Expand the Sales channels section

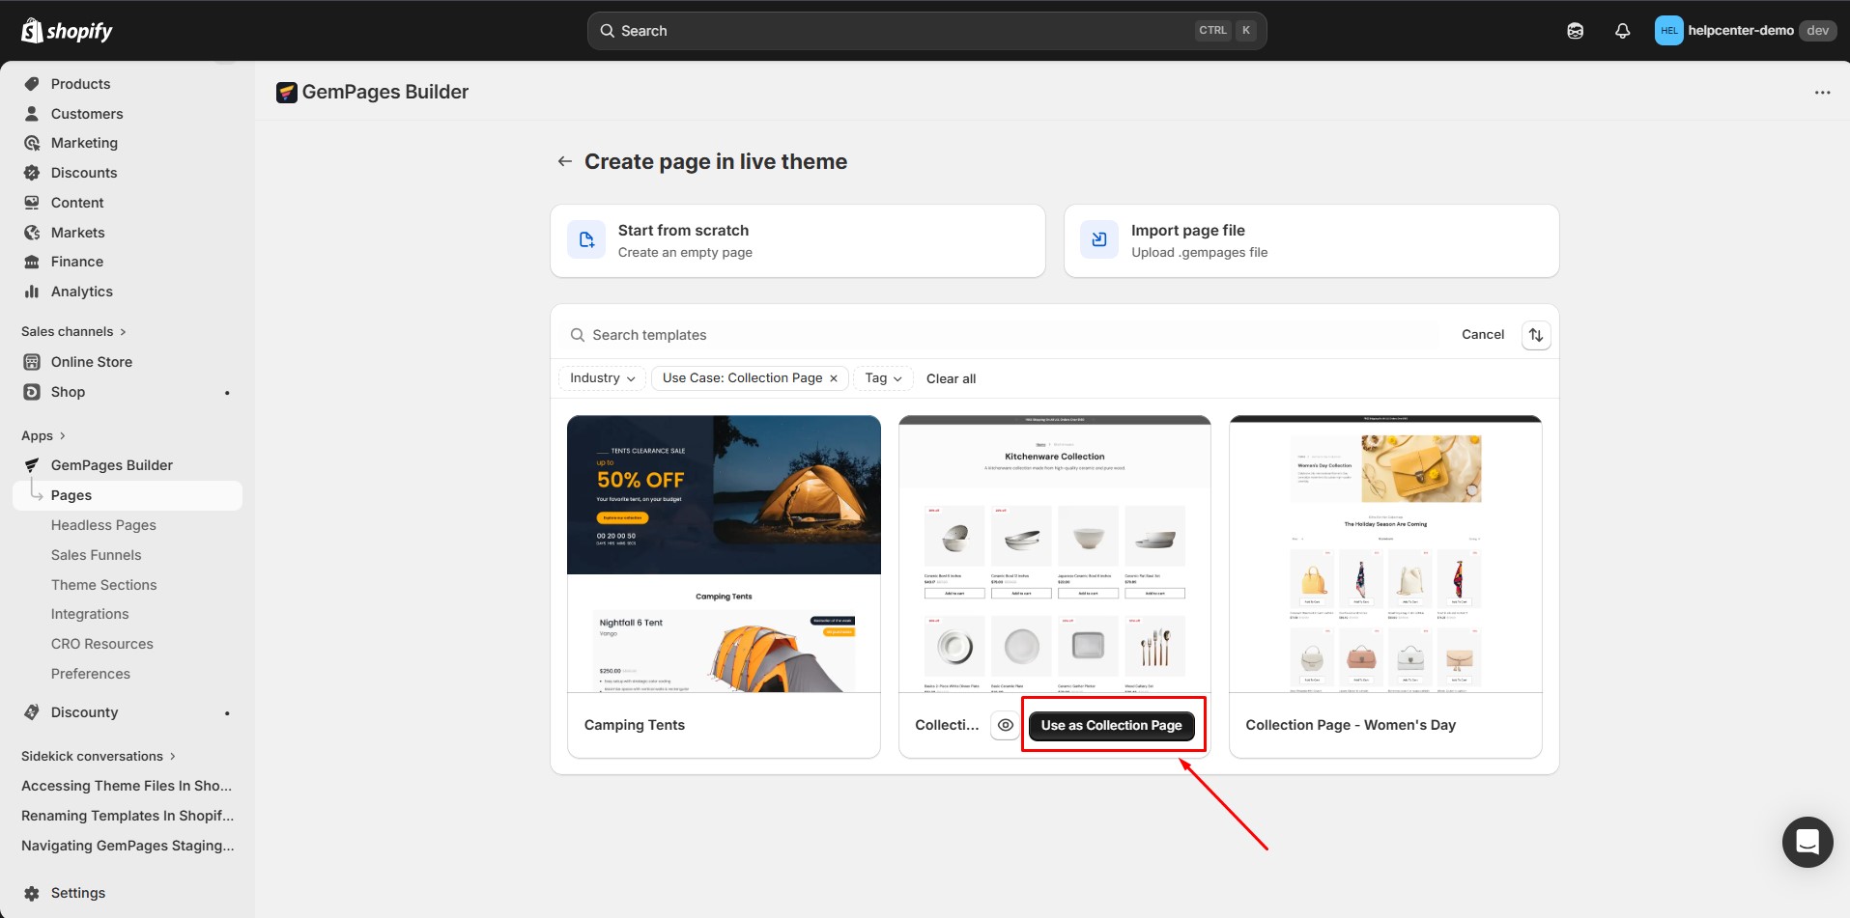pyautogui.click(x=73, y=331)
